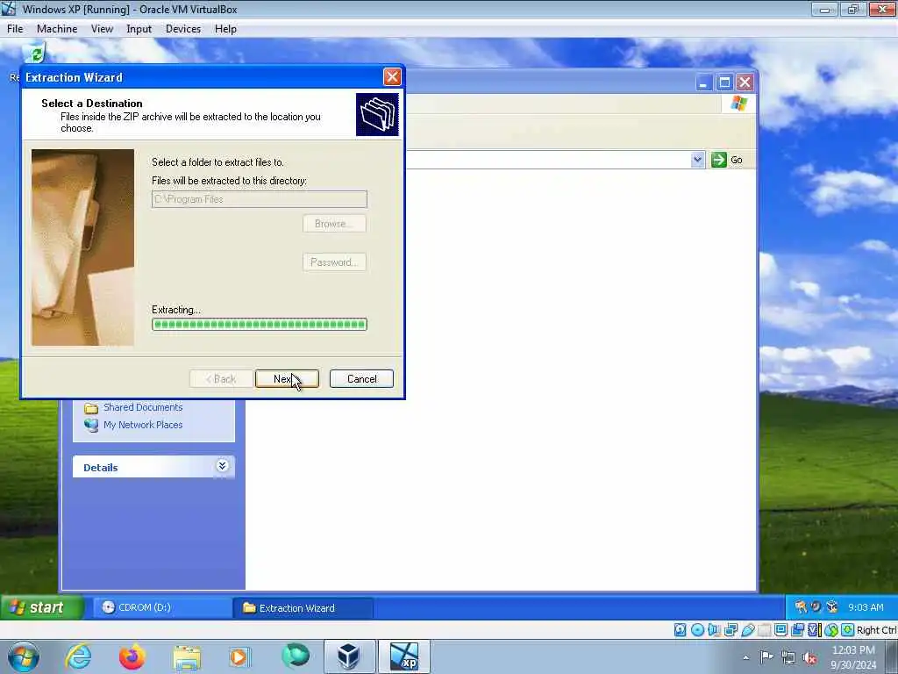Click the extraction directory text field
Viewport: 898px width, 674px height.
pos(260,199)
